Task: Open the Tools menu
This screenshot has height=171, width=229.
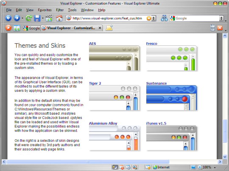Action: 72,10
